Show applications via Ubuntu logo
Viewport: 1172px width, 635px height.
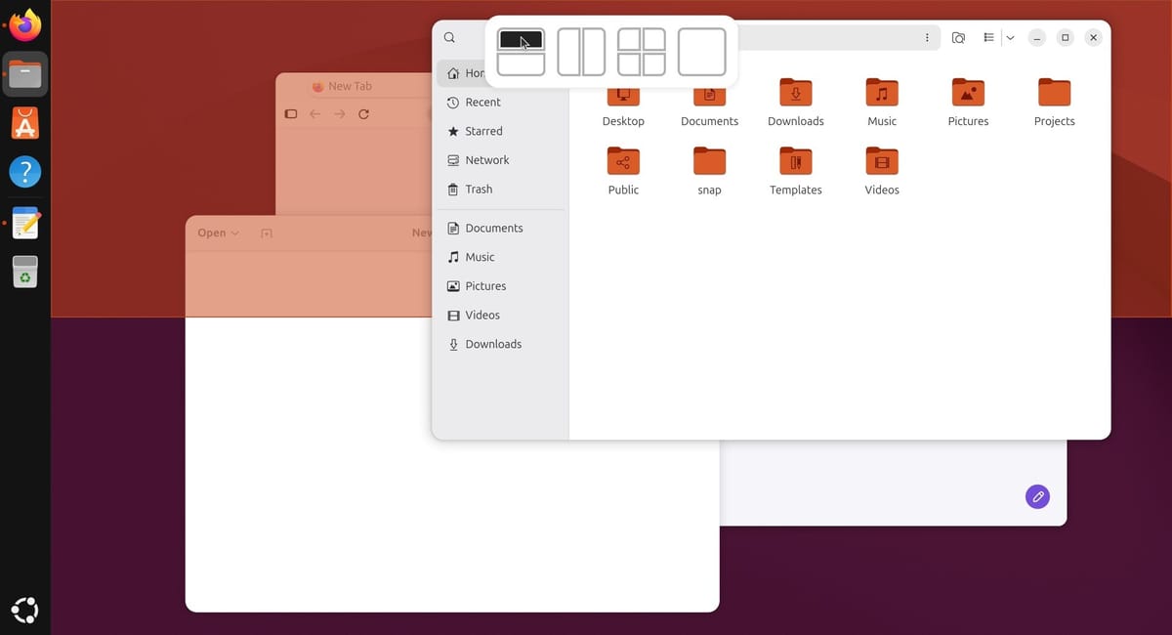(x=25, y=610)
